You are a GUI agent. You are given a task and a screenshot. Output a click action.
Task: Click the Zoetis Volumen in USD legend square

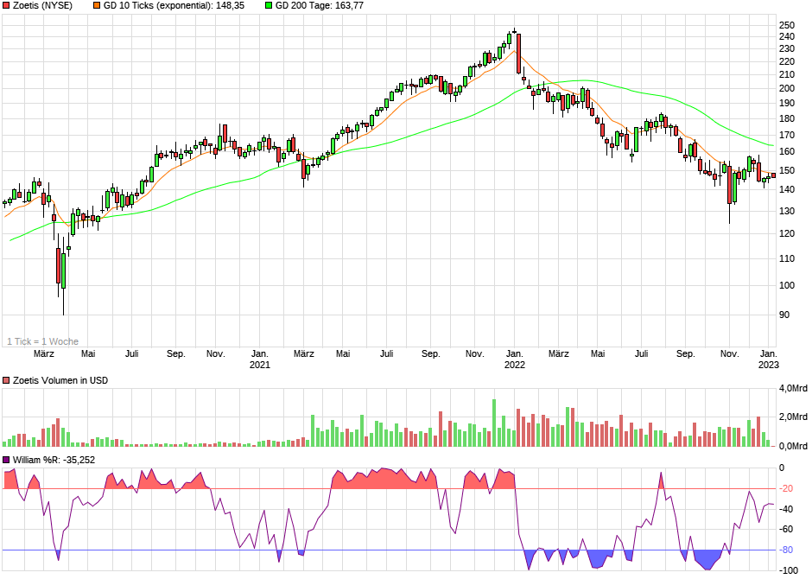point(7,380)
